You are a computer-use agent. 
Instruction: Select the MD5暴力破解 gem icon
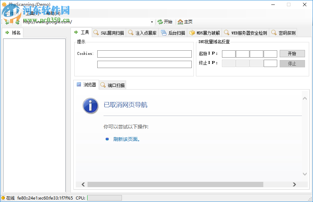click(x=192, y=32)
